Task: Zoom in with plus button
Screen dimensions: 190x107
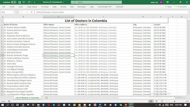Action: [183, 101]
